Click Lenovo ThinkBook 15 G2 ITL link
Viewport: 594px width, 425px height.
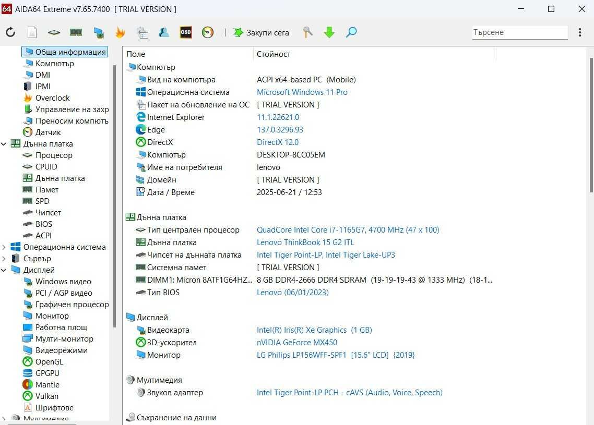(x=305, y=242)
